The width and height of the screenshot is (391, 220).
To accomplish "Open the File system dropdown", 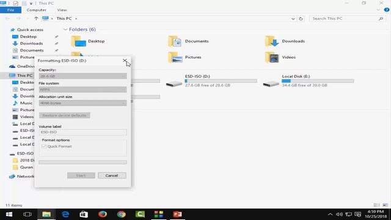I will pos(83,90).
